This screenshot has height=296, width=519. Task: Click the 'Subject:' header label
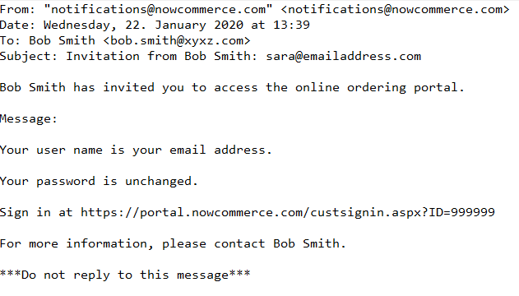[29, 57]
